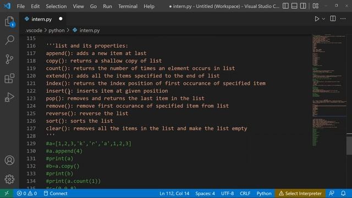Screen dimensions: 352x198
Task: Place cursor on 'insert(): inserts item' line
Action: [107, 91]
